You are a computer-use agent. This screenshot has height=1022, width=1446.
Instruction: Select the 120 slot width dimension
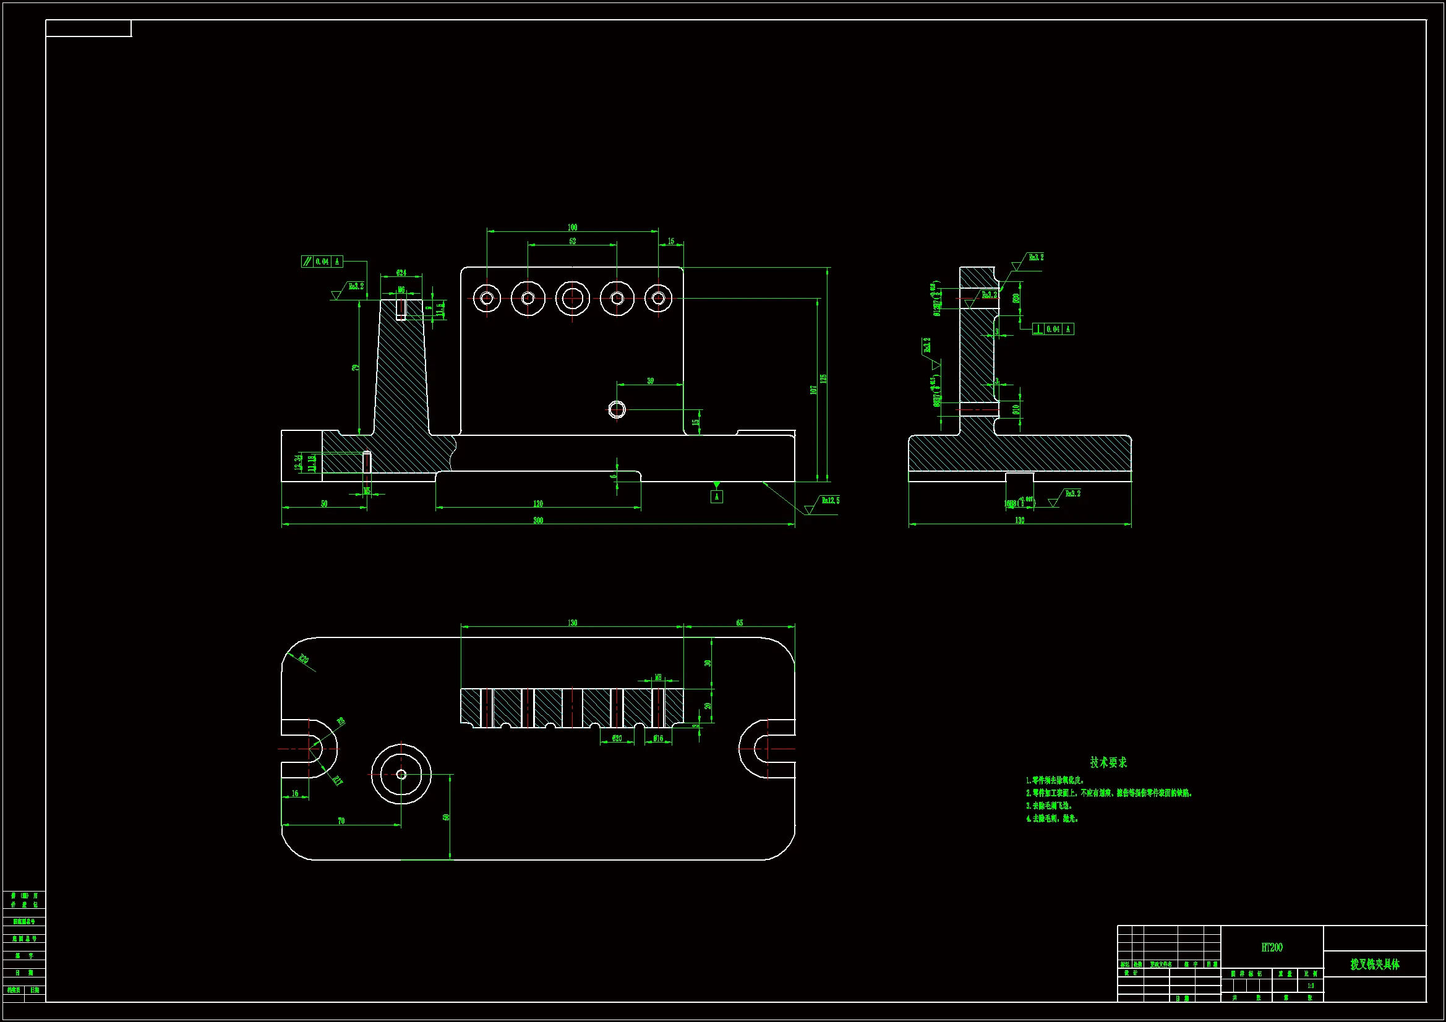pyautogui.click(x=538, y=504)
